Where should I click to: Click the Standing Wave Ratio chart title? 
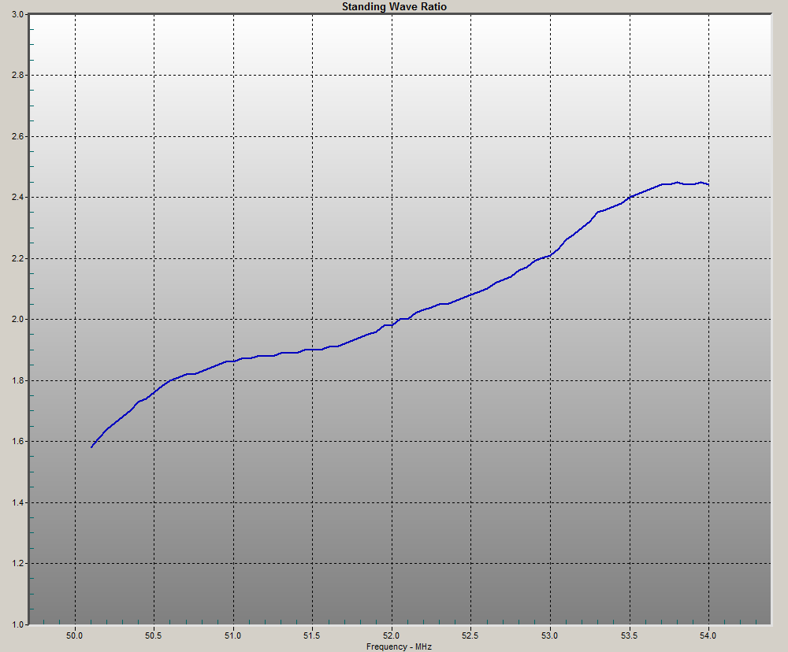tap(394, 6)
